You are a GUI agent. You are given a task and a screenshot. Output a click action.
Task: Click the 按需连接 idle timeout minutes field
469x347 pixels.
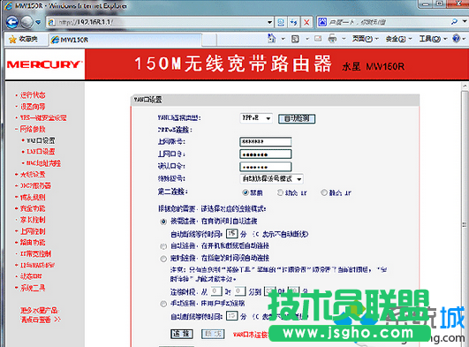coord(231,234)
